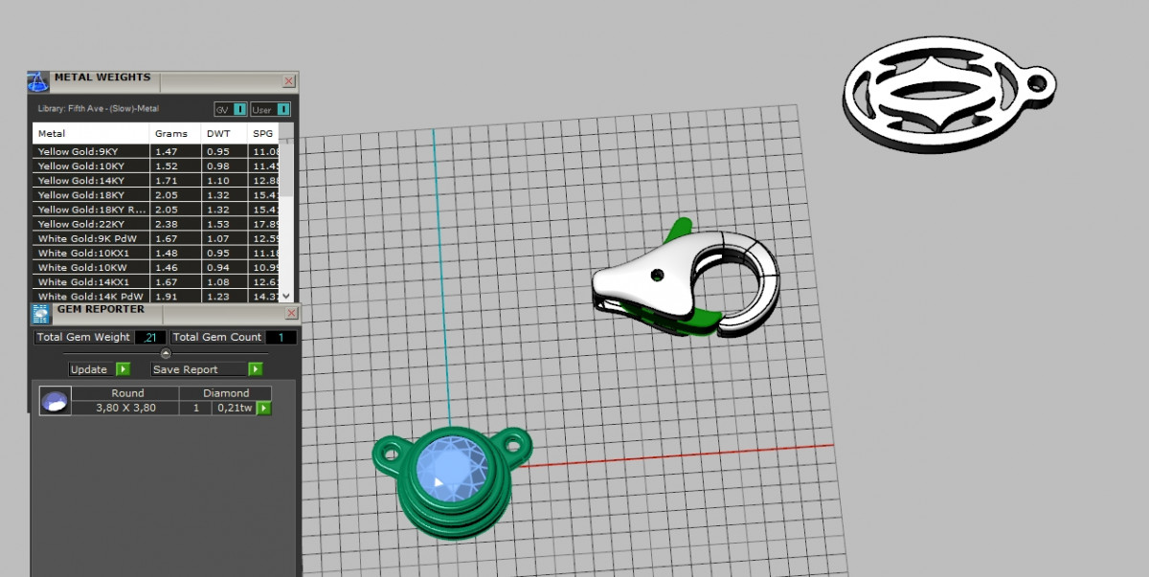Select the blue round diamond in the viewport
The image size is (1149, 577).
[x=454, y=469]
